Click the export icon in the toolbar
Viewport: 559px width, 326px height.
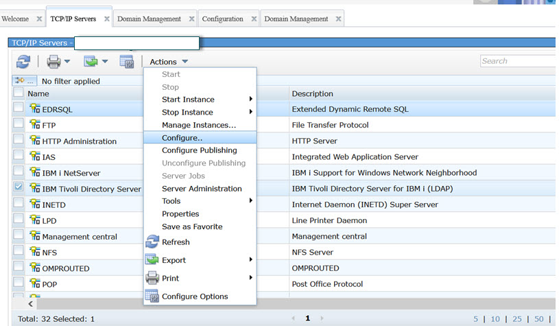point(91,62)
